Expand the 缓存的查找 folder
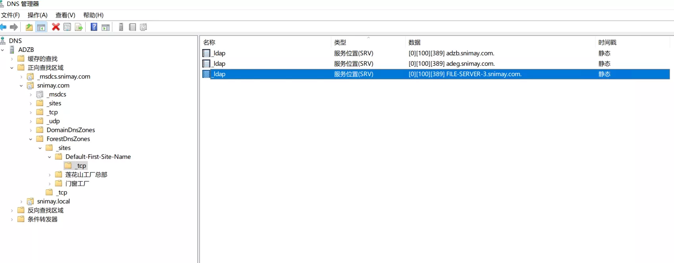674x263 pixels. pyautogui.click(x=12, y=59)
